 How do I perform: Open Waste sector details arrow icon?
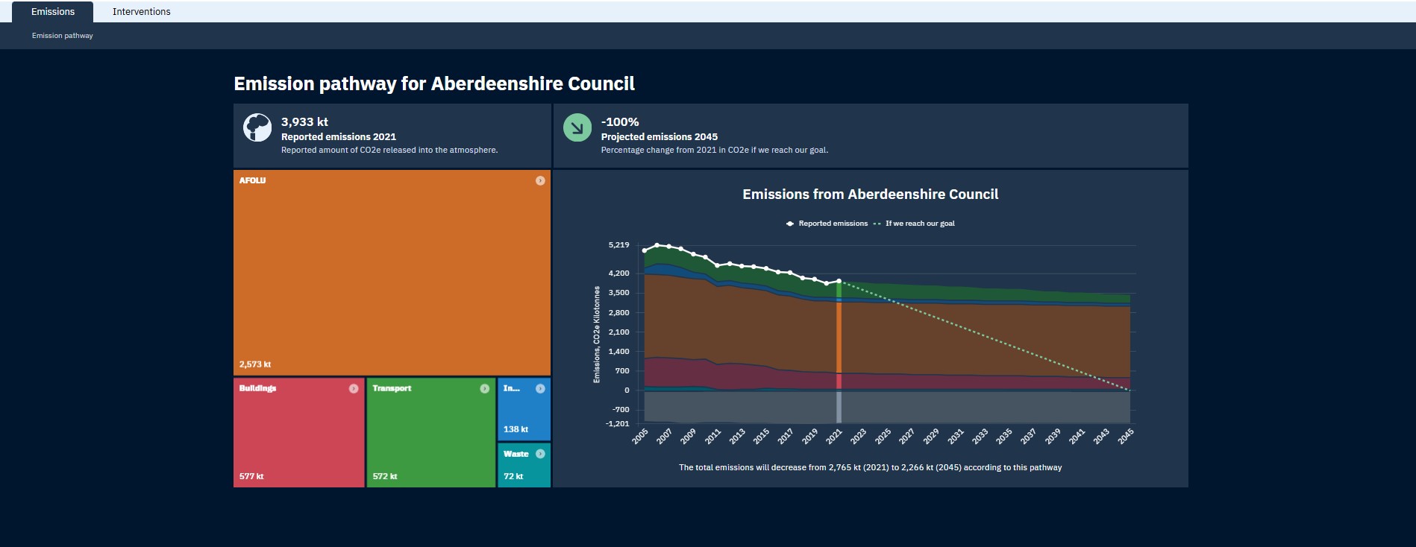coord(540,454)
